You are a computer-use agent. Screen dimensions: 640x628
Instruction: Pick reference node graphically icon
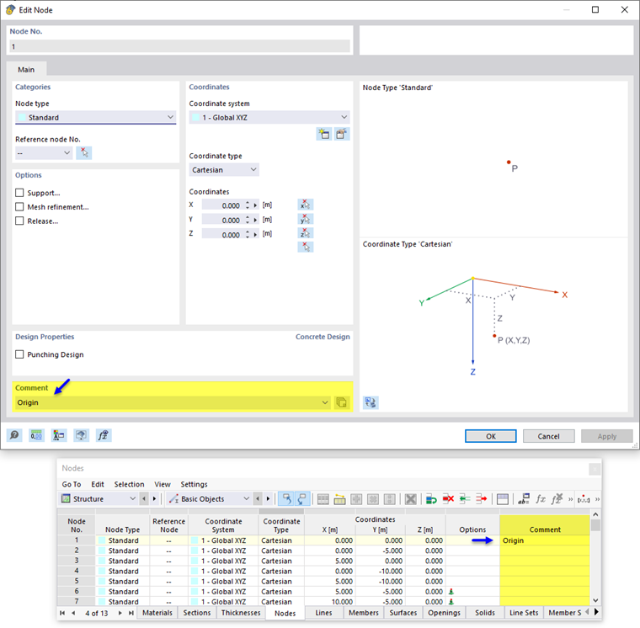[x=84, y=153]
